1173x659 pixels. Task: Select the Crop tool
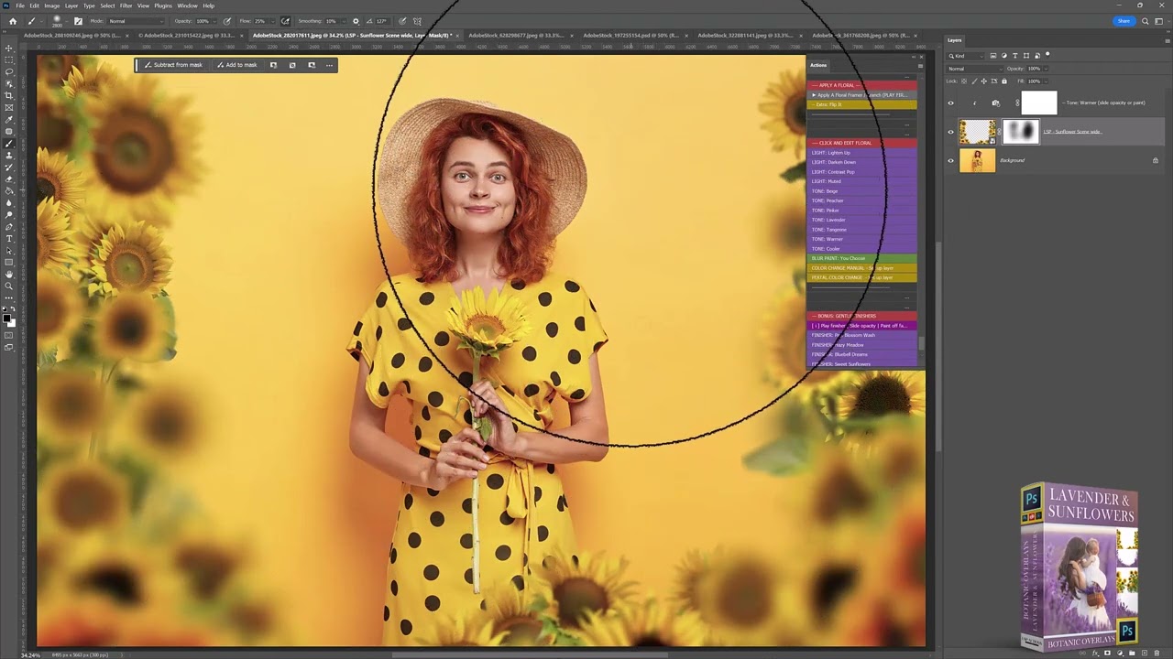click(9, 95)
